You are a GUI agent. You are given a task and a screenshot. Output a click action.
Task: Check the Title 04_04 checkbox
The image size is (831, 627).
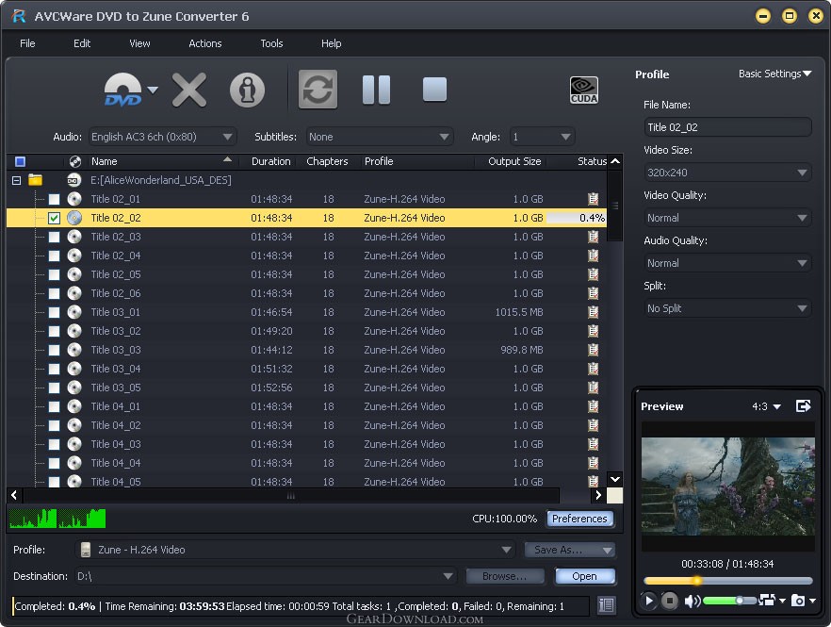54,463
